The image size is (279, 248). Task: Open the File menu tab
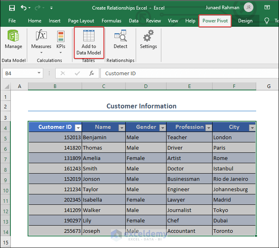[x=12, y=21]
